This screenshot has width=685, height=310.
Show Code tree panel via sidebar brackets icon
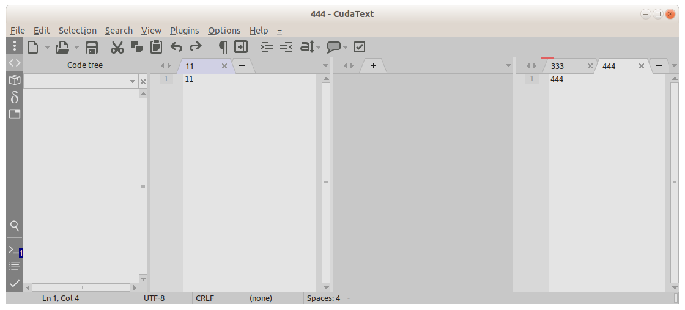coord(15,63)
